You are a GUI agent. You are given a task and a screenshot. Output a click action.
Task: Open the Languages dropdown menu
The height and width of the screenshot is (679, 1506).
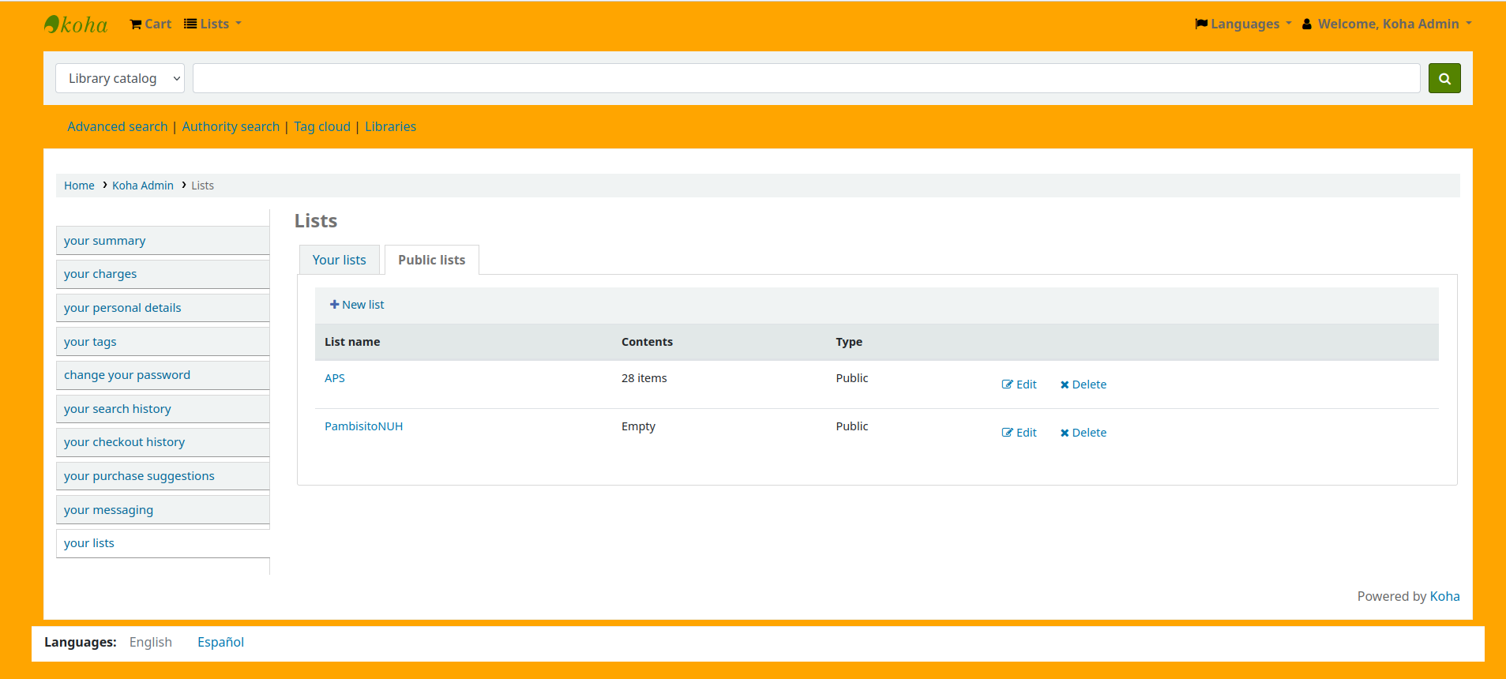pos(1244,24)
